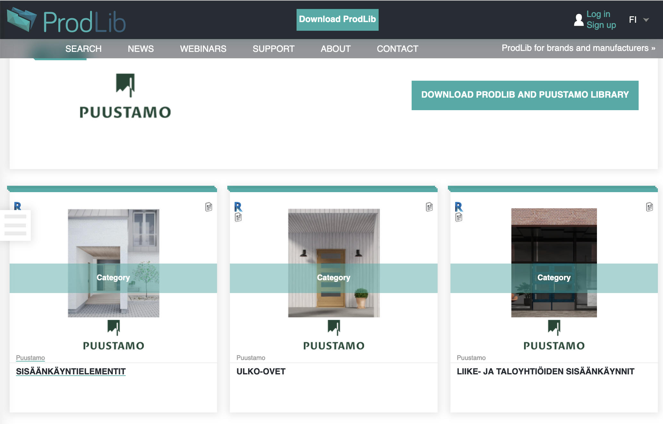The width and height of the screenshot is (663, 424).
Task: Click document icon top-right of Liike- ja taloyhtiöiden card
Action: (650, 207)
